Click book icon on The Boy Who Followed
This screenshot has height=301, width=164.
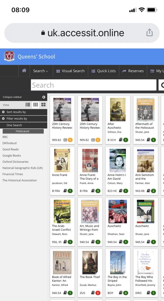pos(148,293)
